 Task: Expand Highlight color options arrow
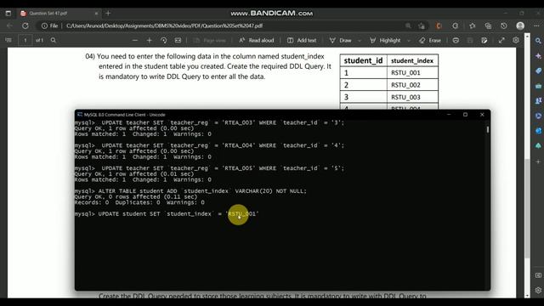(409, 41)
